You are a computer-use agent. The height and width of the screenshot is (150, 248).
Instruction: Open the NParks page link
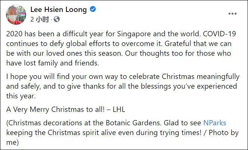pos(215,123)
